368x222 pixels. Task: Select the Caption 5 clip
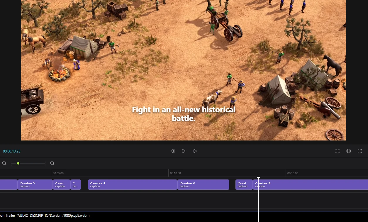point(133,185)
